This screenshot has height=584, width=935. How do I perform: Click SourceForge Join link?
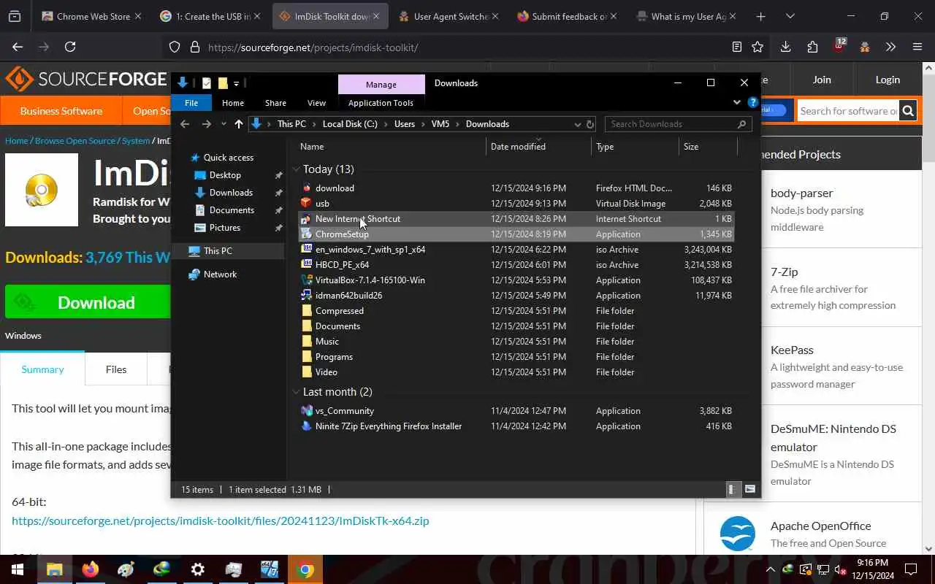click(x=822, y=80)
